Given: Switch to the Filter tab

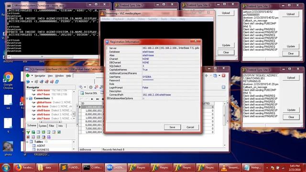Looking at the screenshot, I should [52, 126].
